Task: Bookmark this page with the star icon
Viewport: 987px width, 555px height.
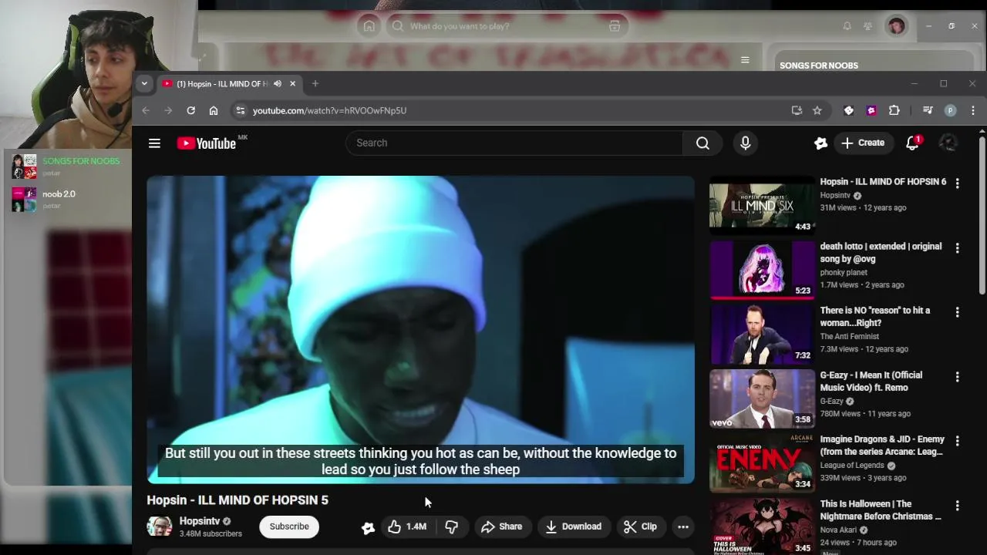Action: point(817,110)
